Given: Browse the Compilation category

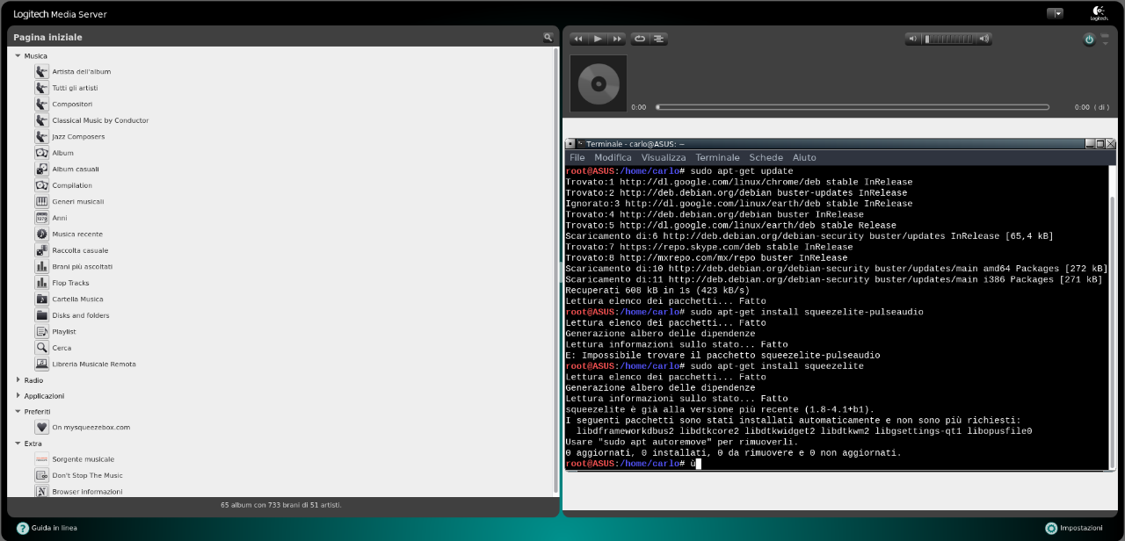Looking at the screenshot, I should [x=72, y=185].
